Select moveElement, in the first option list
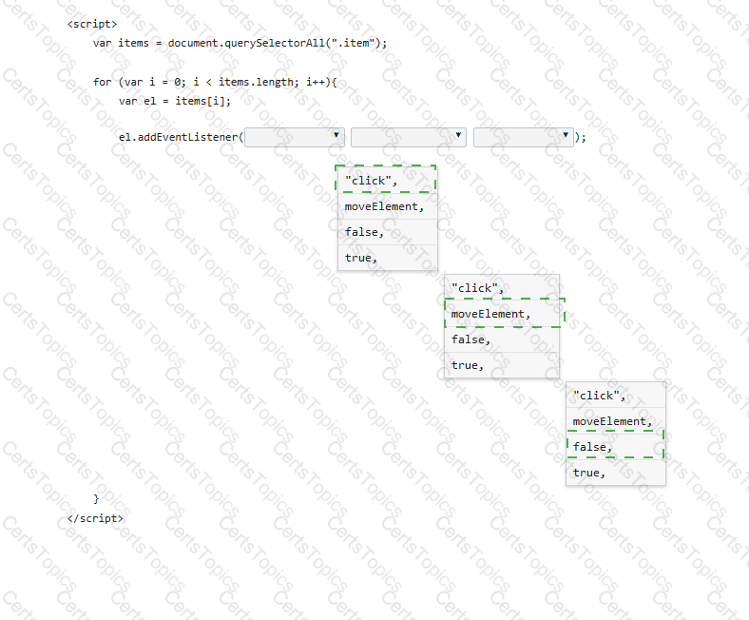This screenshot has height=620, width=749. 388,206
